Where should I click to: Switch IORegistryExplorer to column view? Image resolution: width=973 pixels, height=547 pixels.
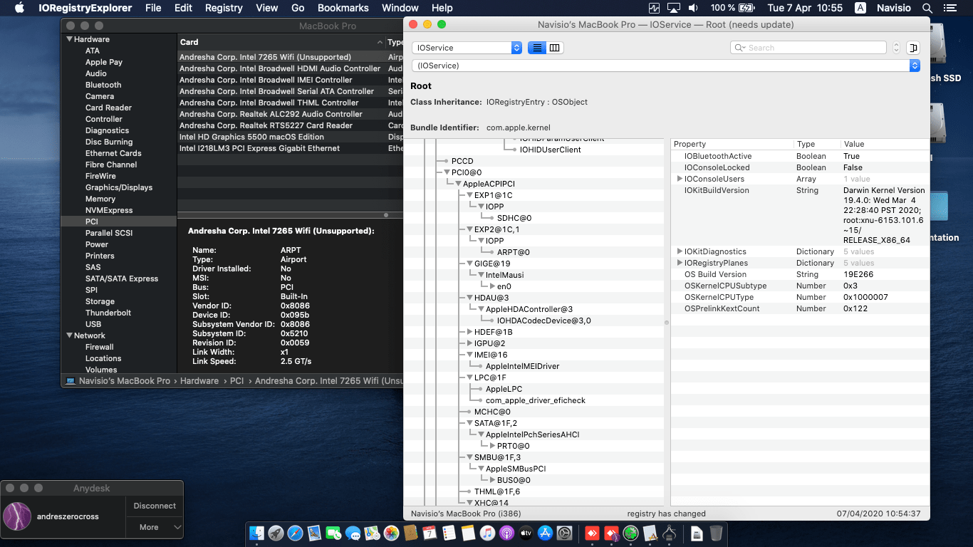555,48
